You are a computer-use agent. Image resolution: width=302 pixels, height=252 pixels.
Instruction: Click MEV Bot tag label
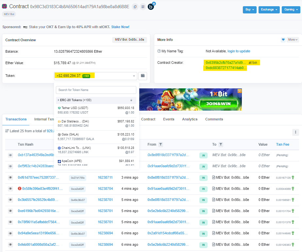[x=9, y=14]
